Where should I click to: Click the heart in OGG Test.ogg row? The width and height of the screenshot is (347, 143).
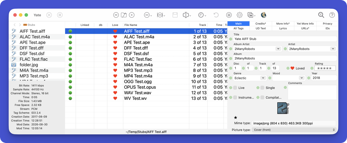[x=115, y=82]
